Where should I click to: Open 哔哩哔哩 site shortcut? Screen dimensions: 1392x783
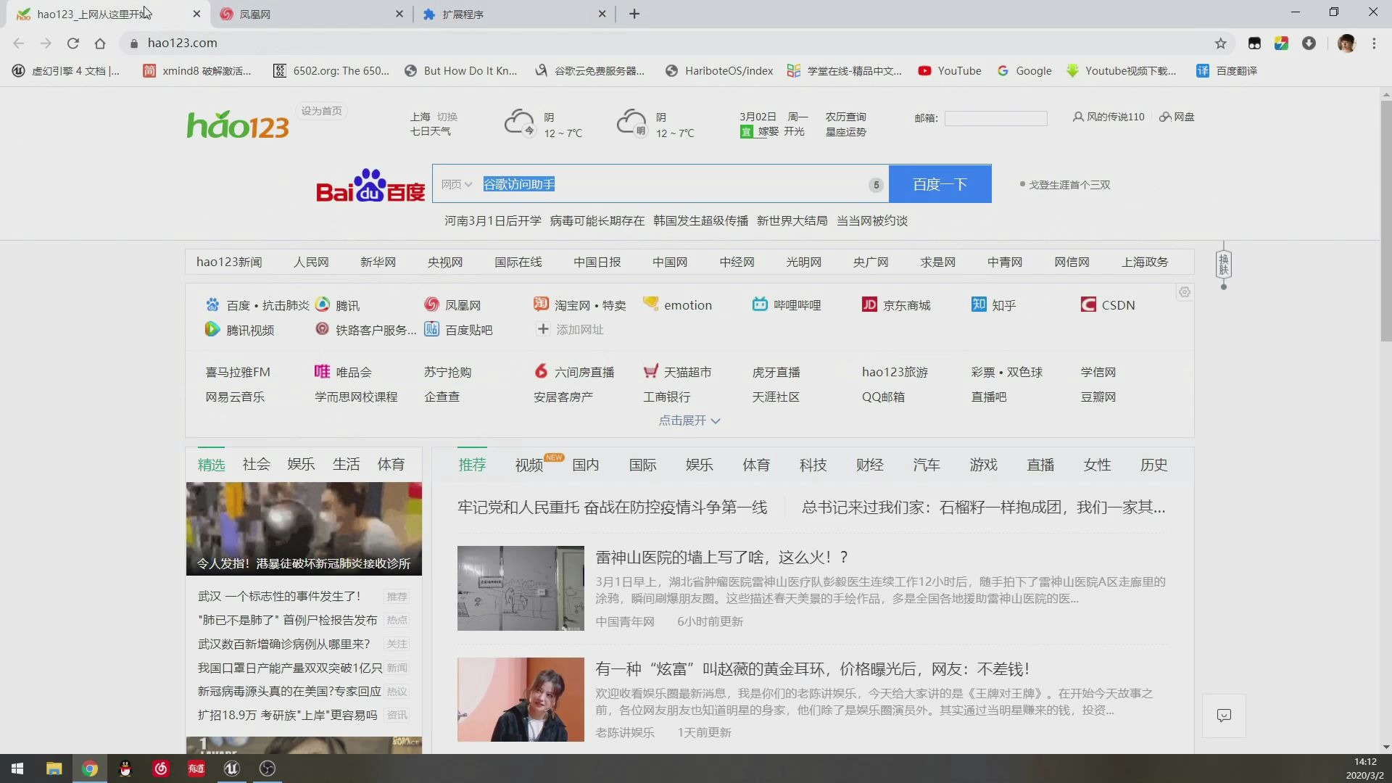click(x=787, y=305)
